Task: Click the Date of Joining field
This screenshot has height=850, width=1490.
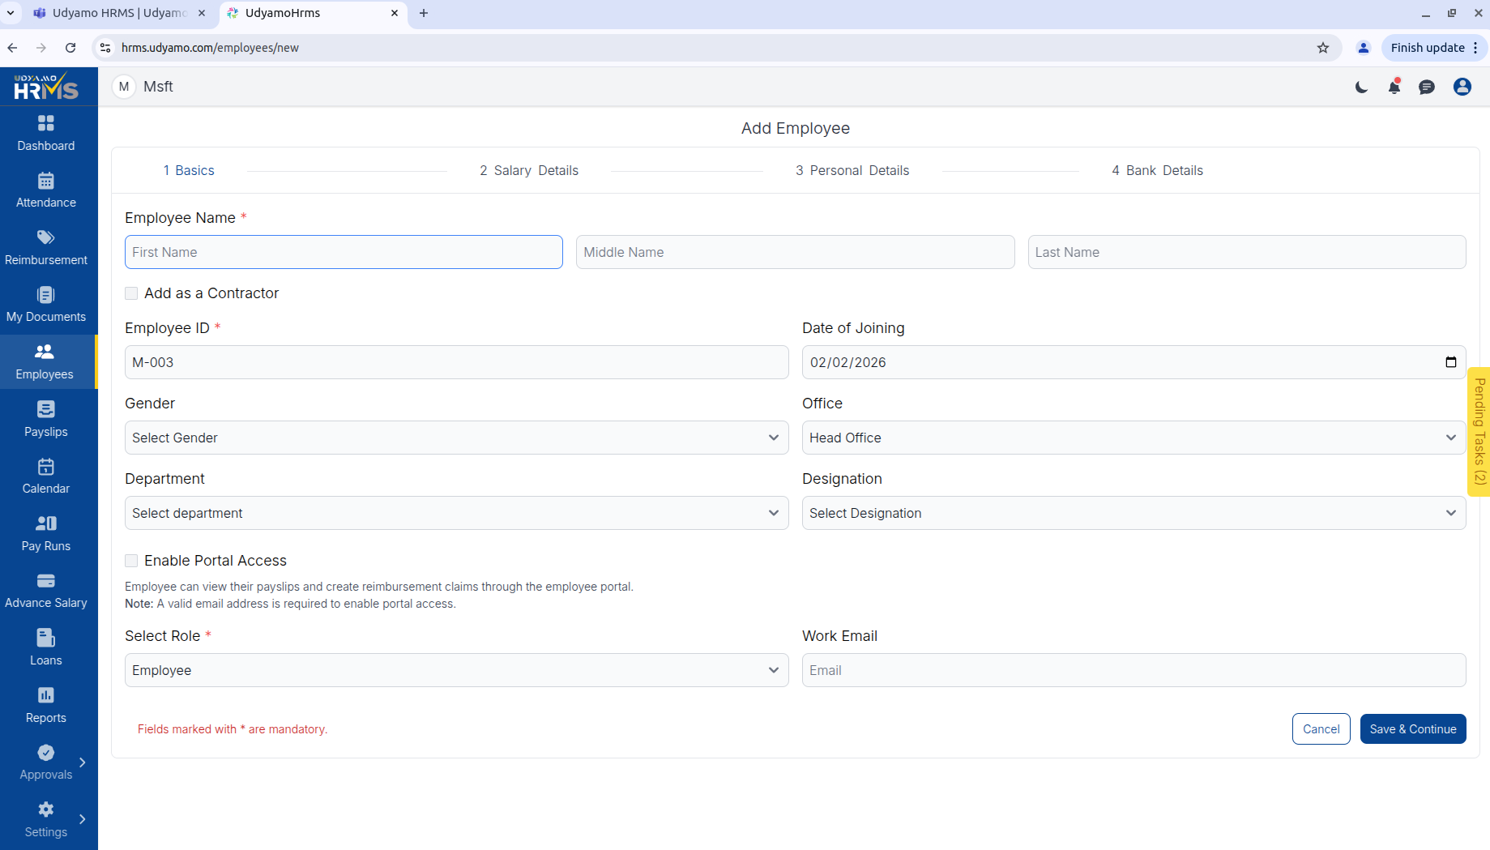Action: pos(1134,362)
